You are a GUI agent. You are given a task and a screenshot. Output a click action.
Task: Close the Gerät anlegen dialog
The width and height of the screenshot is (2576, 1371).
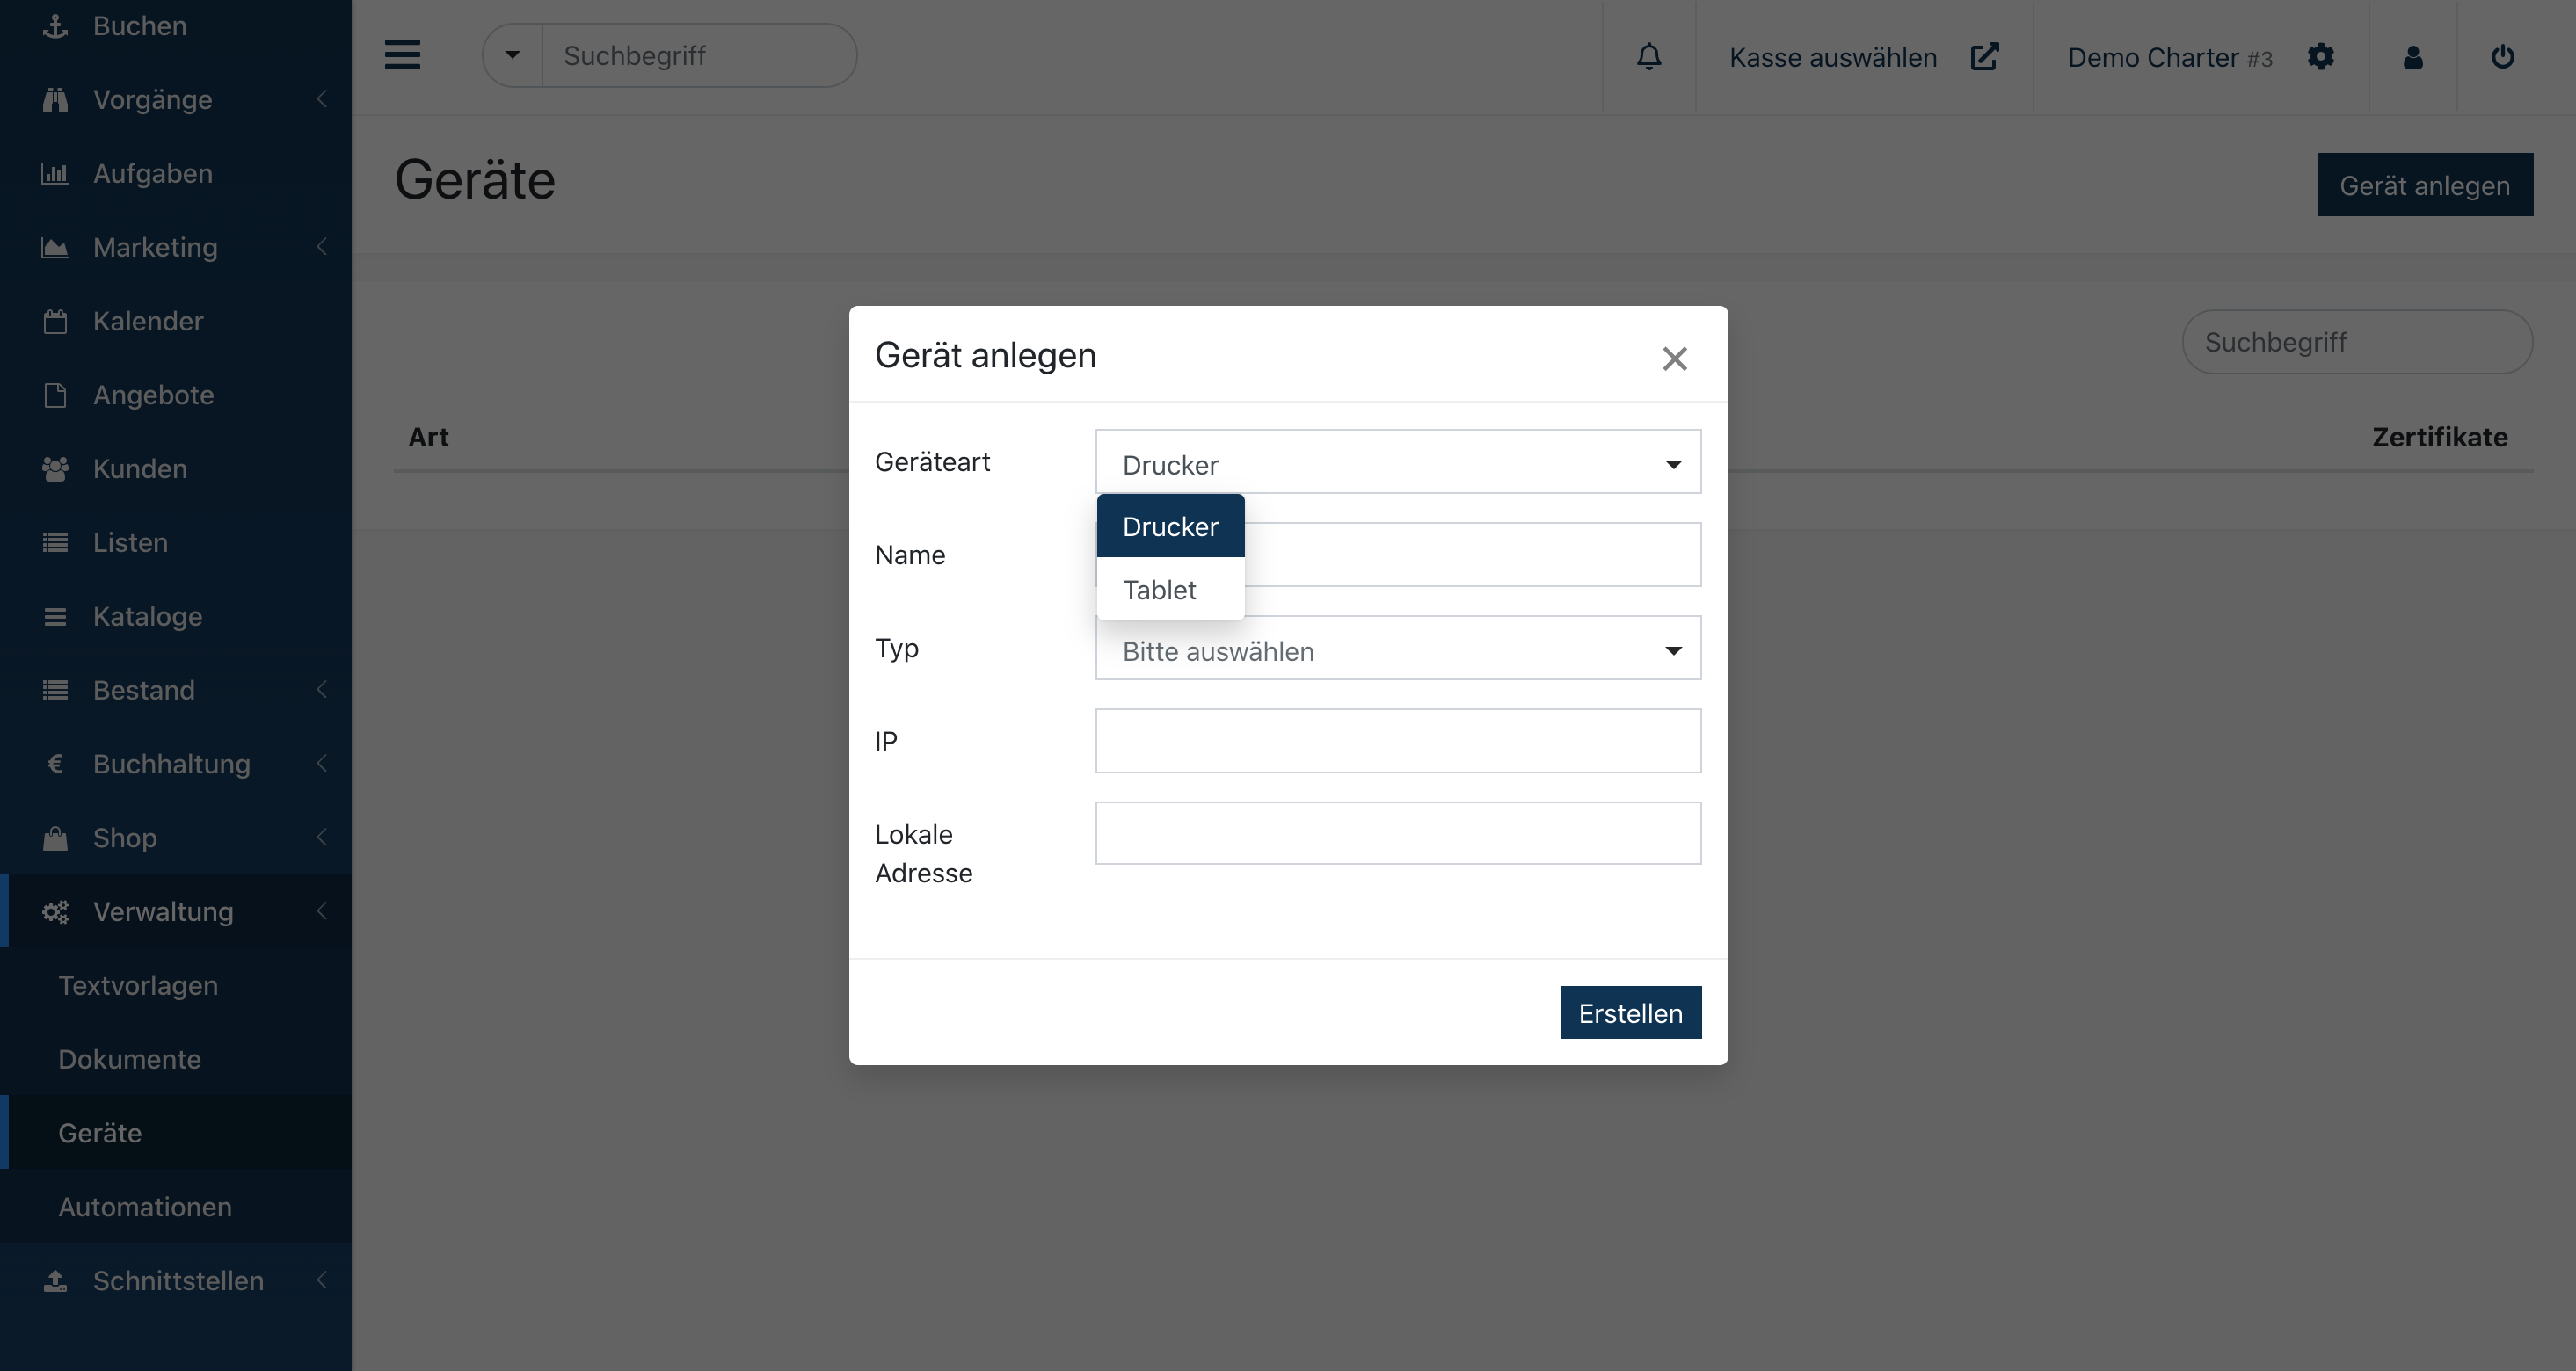(1675, 359)
